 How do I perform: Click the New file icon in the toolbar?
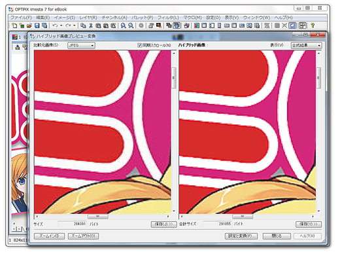(x=14, y=26)
